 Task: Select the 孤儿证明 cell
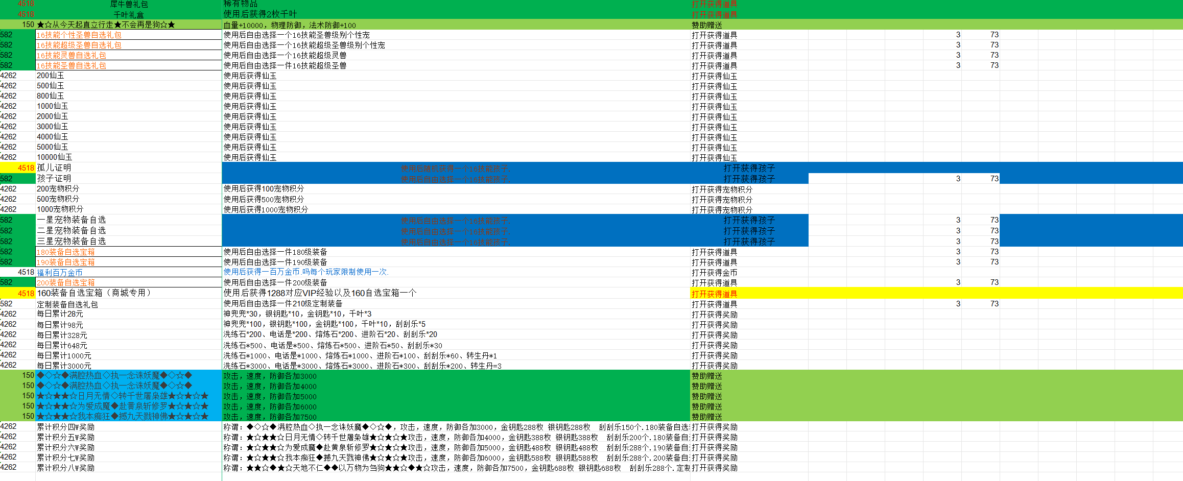click(x=54, y=168)
